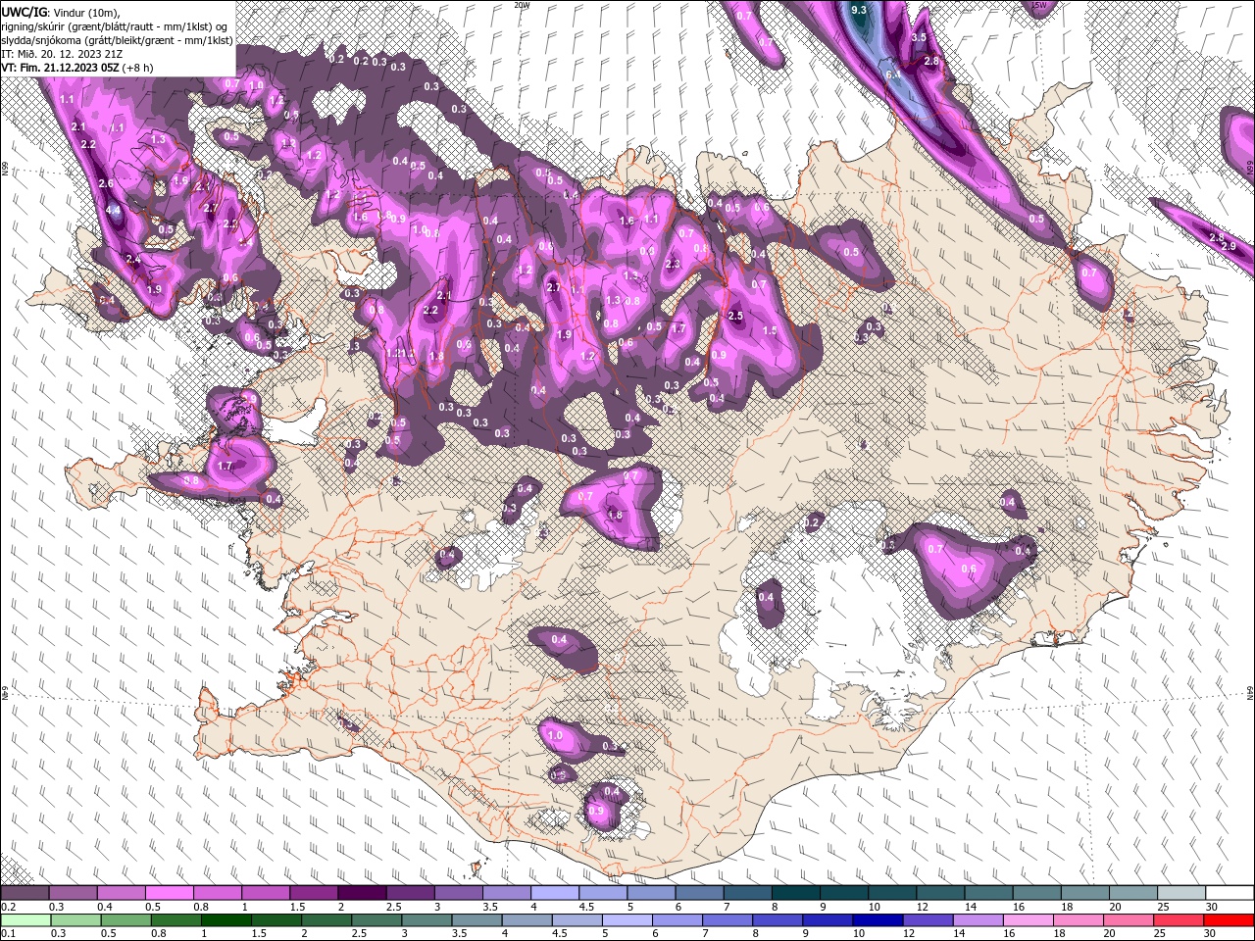Select the white 30 snow legend swatch

1229,893
